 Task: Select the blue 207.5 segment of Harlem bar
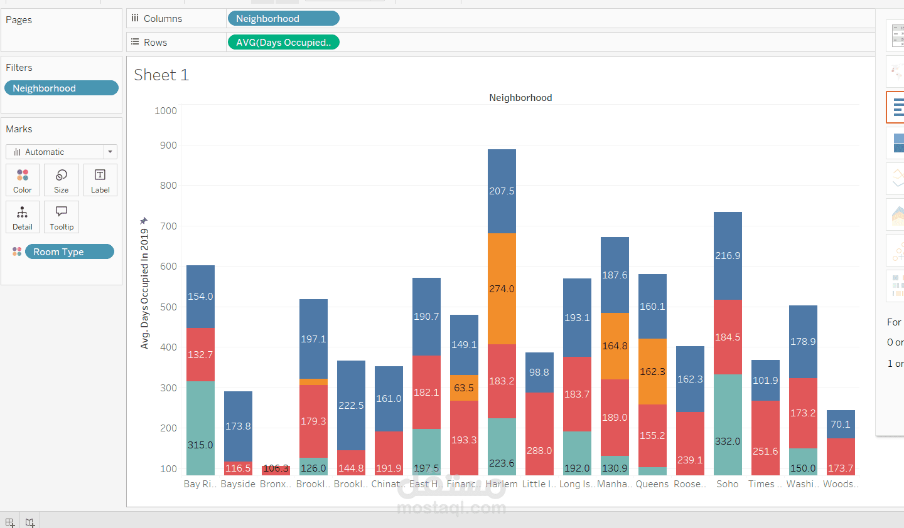[502, 191]
